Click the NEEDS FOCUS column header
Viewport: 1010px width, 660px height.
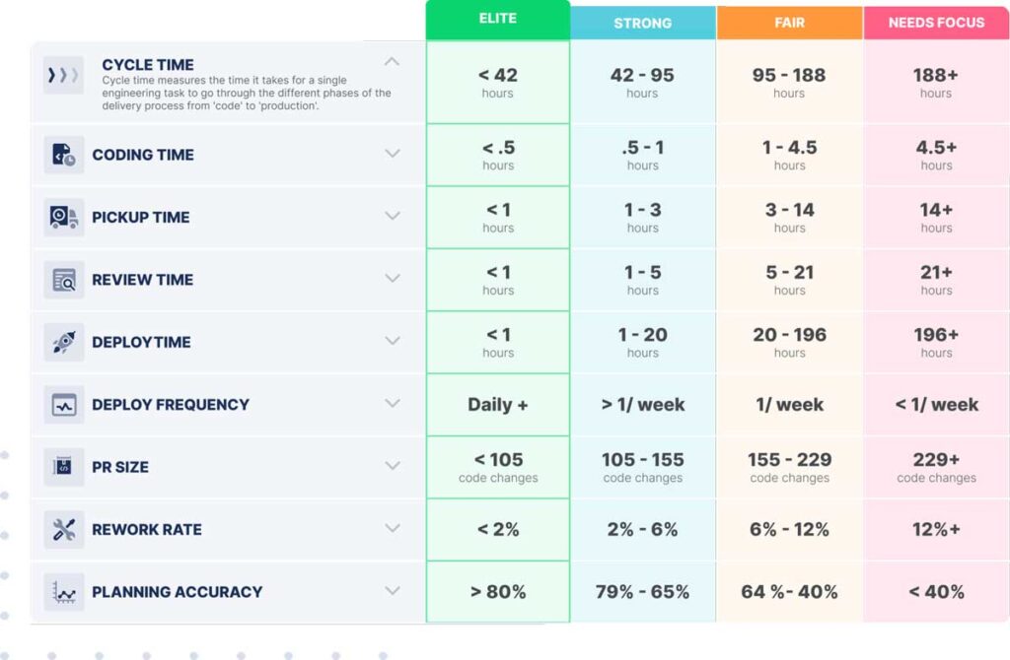936,23
